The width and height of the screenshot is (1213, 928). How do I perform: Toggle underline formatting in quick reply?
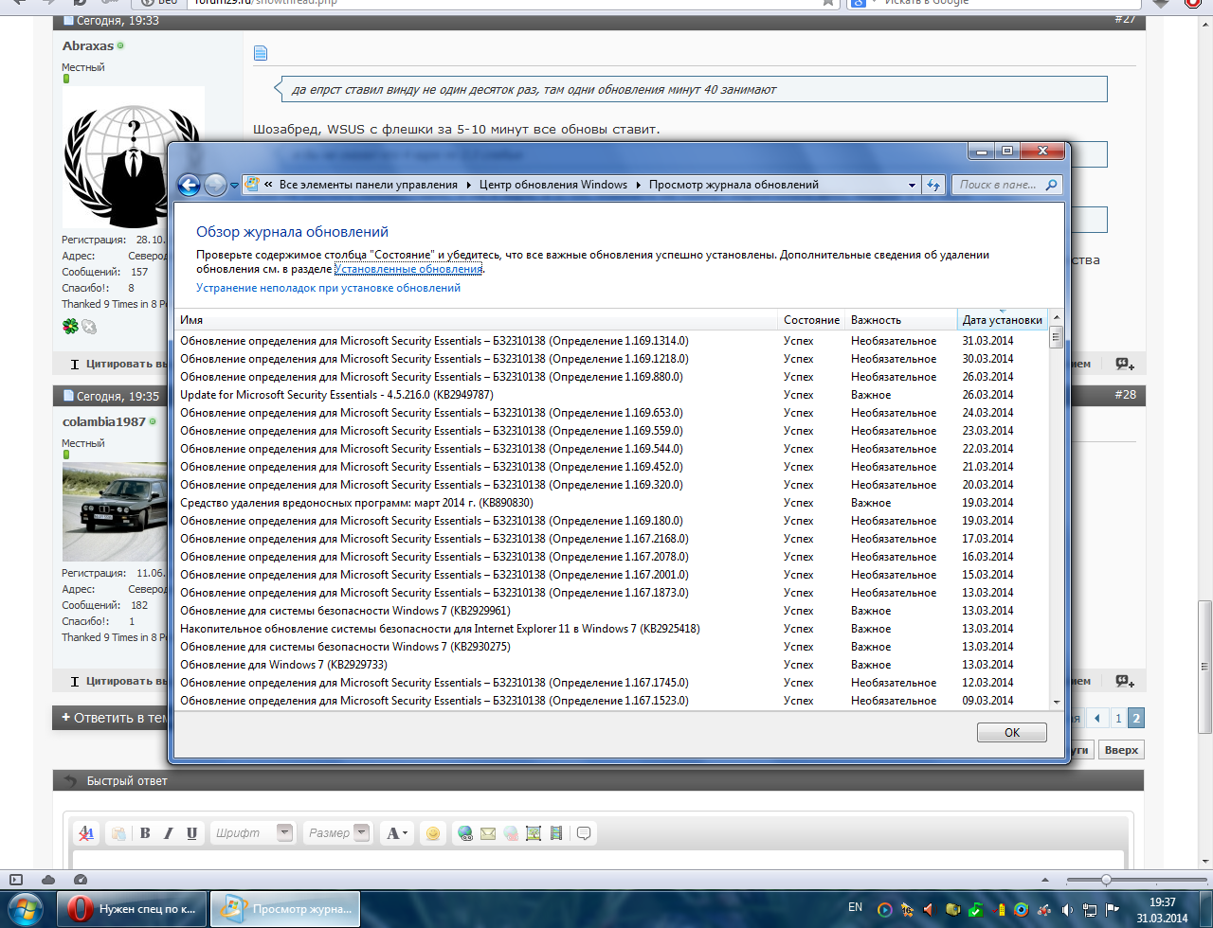point(191,833)
